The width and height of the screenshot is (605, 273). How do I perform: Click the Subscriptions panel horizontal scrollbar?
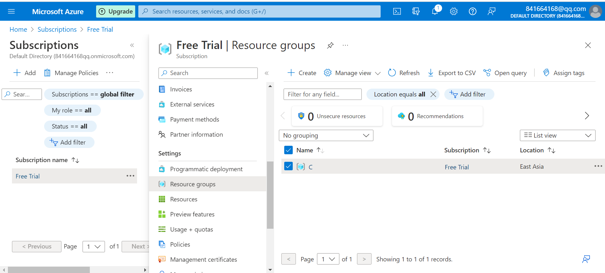pos(49,270)
